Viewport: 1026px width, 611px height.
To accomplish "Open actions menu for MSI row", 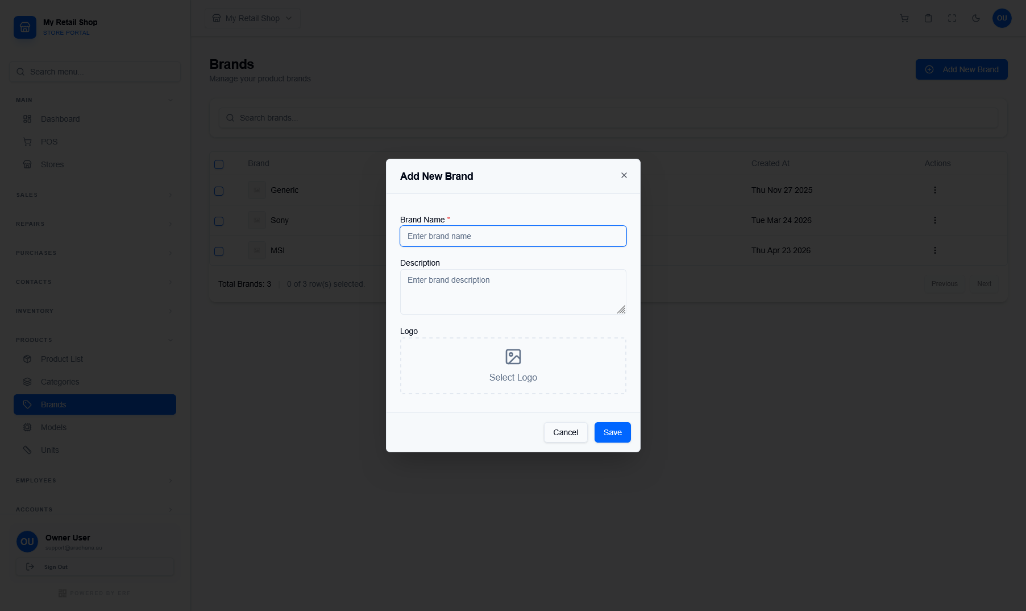I will 935,250.
